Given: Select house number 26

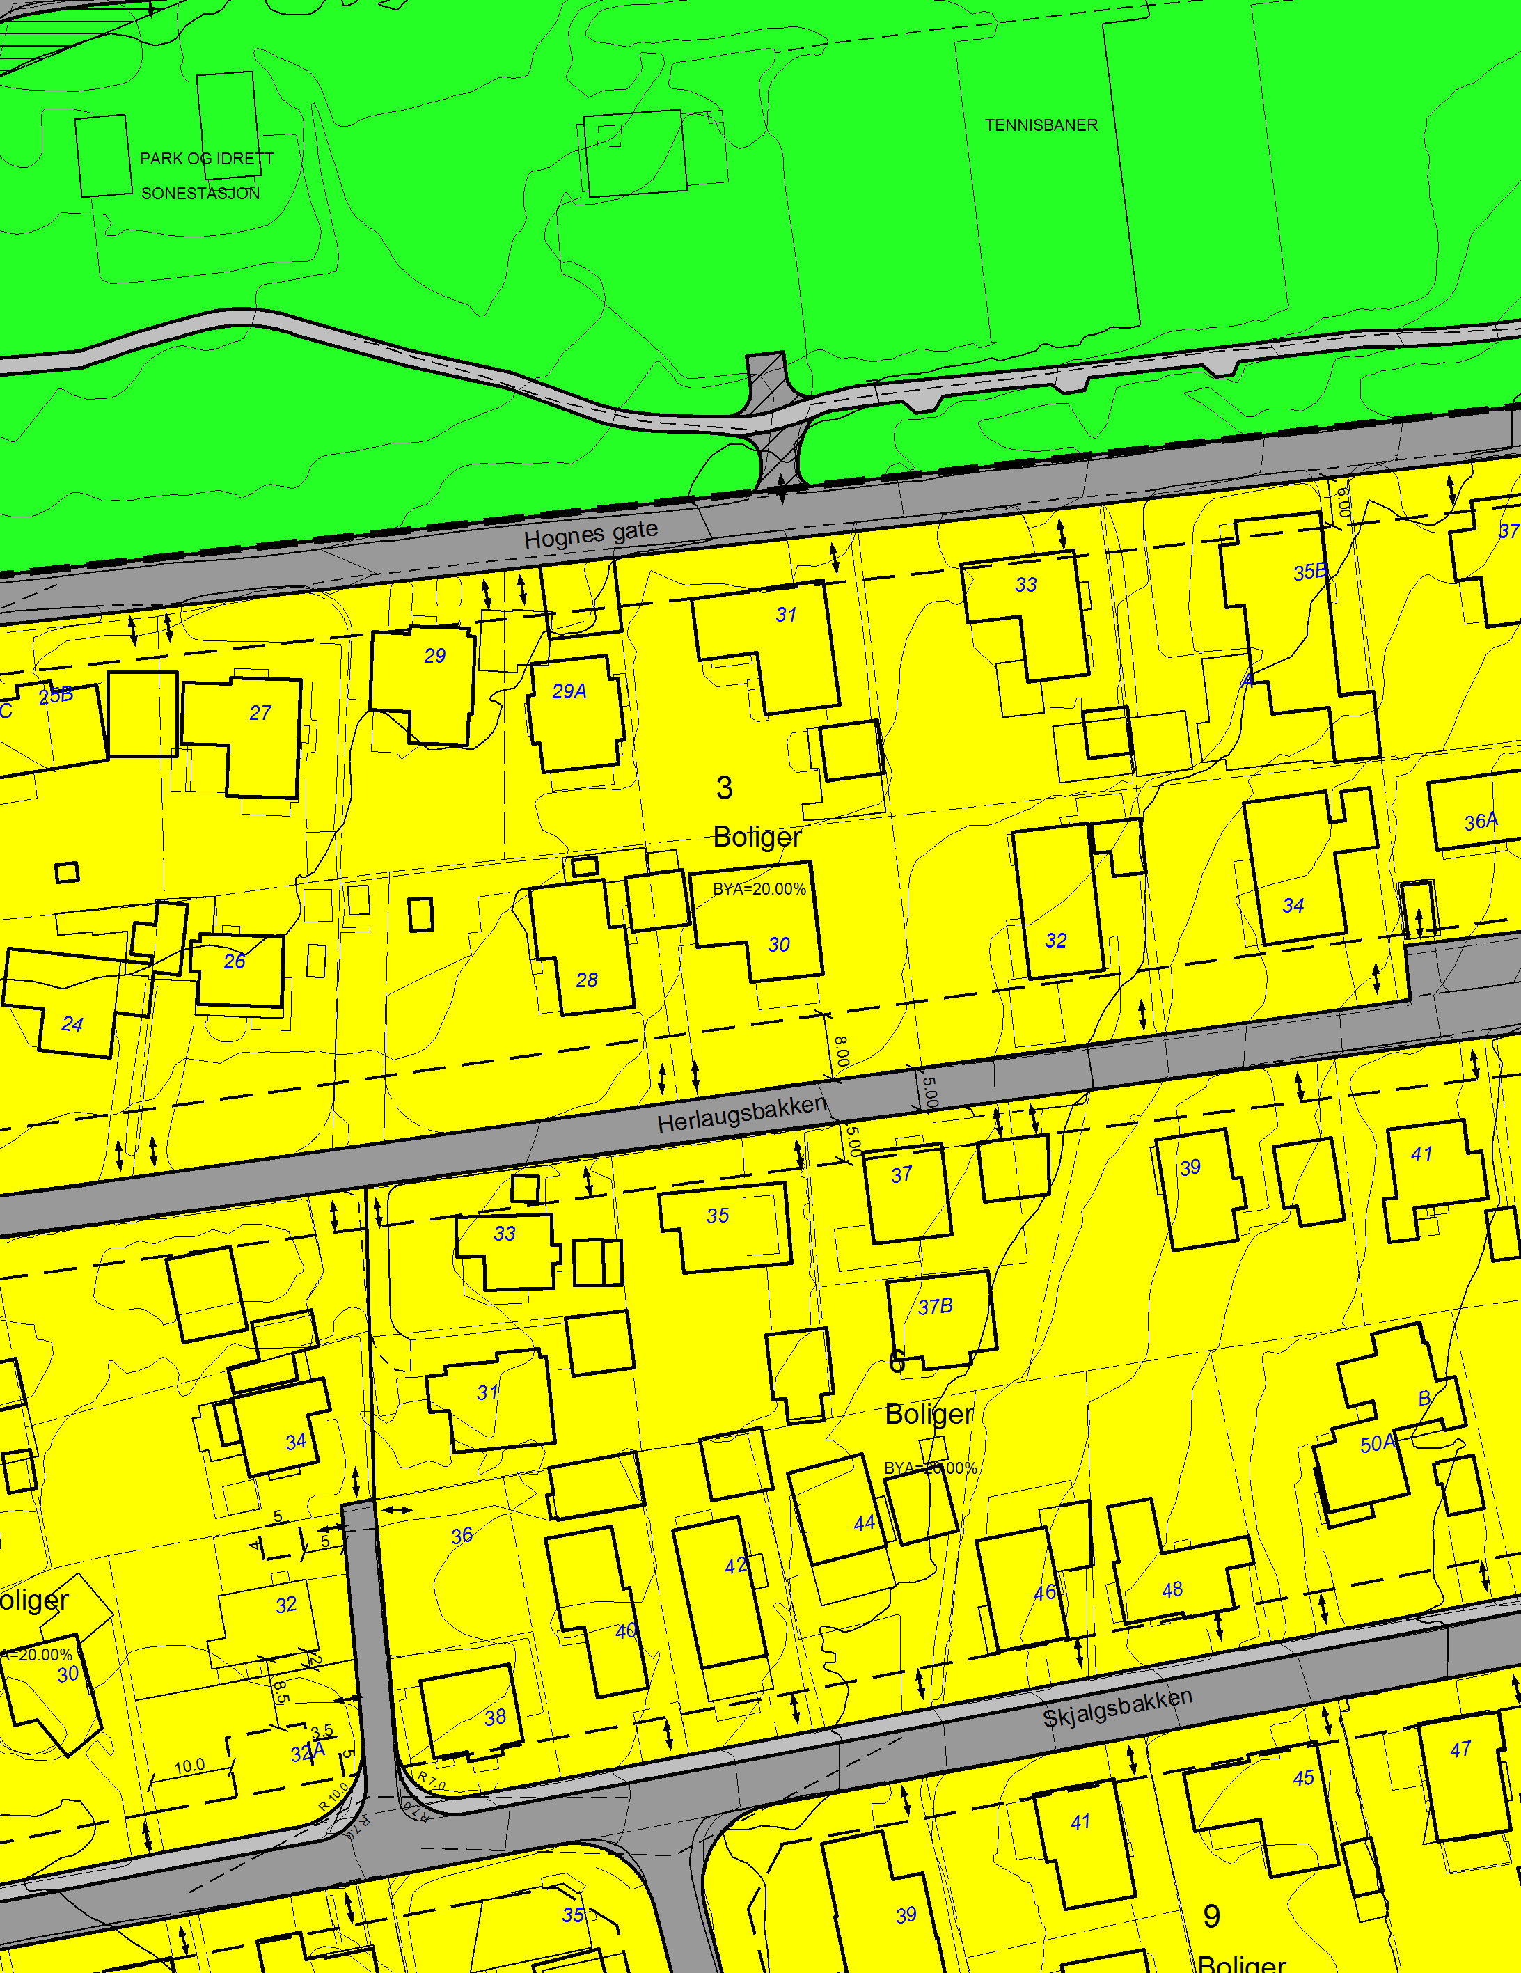Looking at the screenshot, I should 235,961.
